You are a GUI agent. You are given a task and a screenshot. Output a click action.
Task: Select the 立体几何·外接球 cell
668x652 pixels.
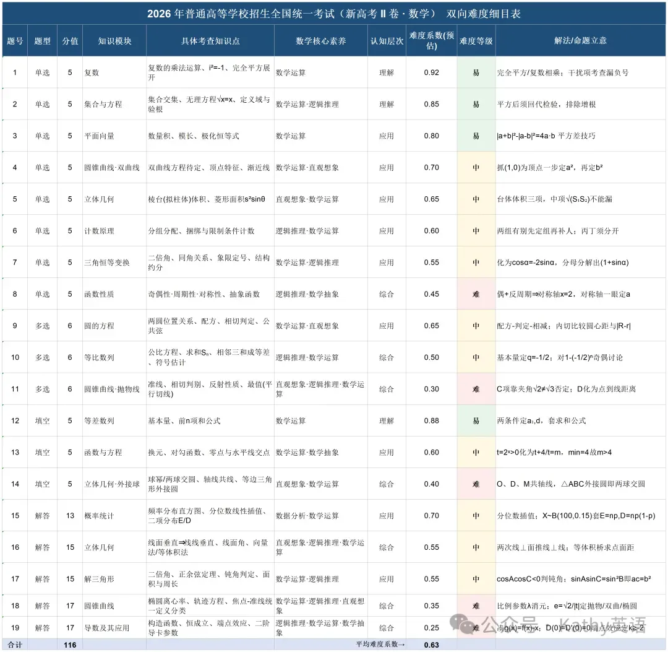tap(114, 484)
